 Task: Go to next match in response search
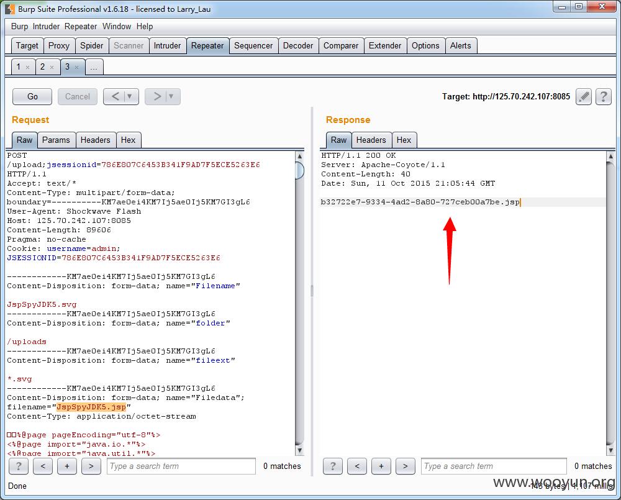click(x=405, y=466)
